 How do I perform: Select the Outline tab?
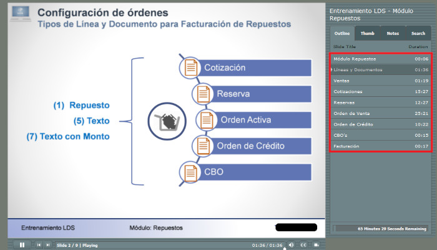point(342,33)
